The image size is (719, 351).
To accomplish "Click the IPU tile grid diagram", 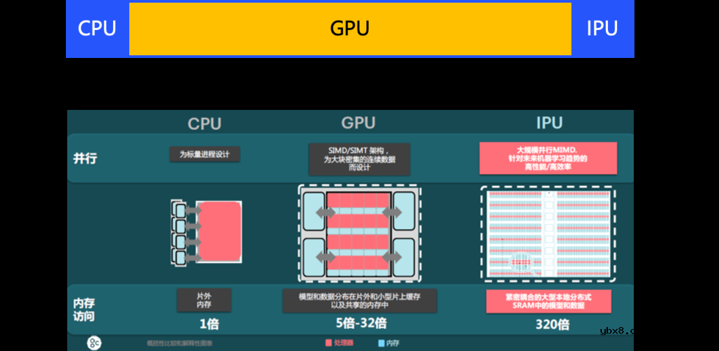I will [x=548, y=232].
